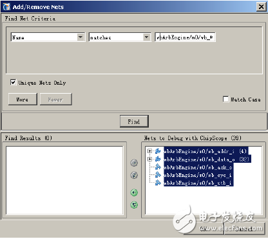Click the add all nets arrow icon
The width and height of the screenshot is (268, 239).
134,175
